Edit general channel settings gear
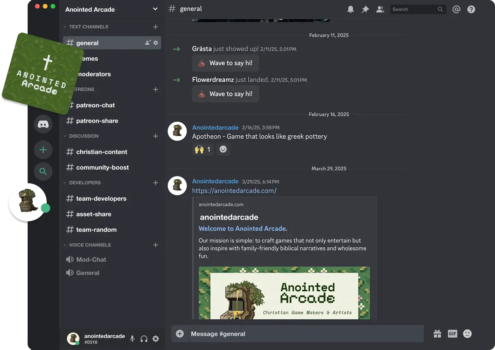 pyautogui.click(x=156, y=43)
